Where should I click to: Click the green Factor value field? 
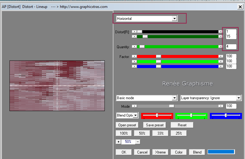click(x=231, y=61)
